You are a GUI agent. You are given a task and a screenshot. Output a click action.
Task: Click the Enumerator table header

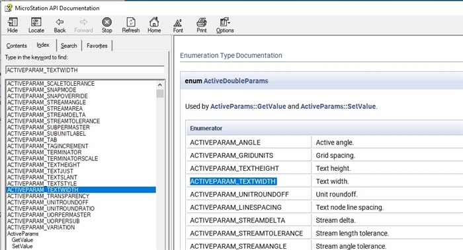point(325,129)
